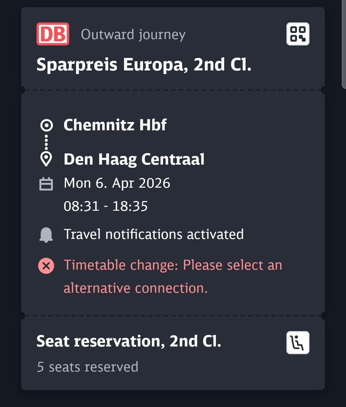Viewport: 346px width, 407px height.
Task: Select the "Outward journey" label
Action: tap(133, 34)
